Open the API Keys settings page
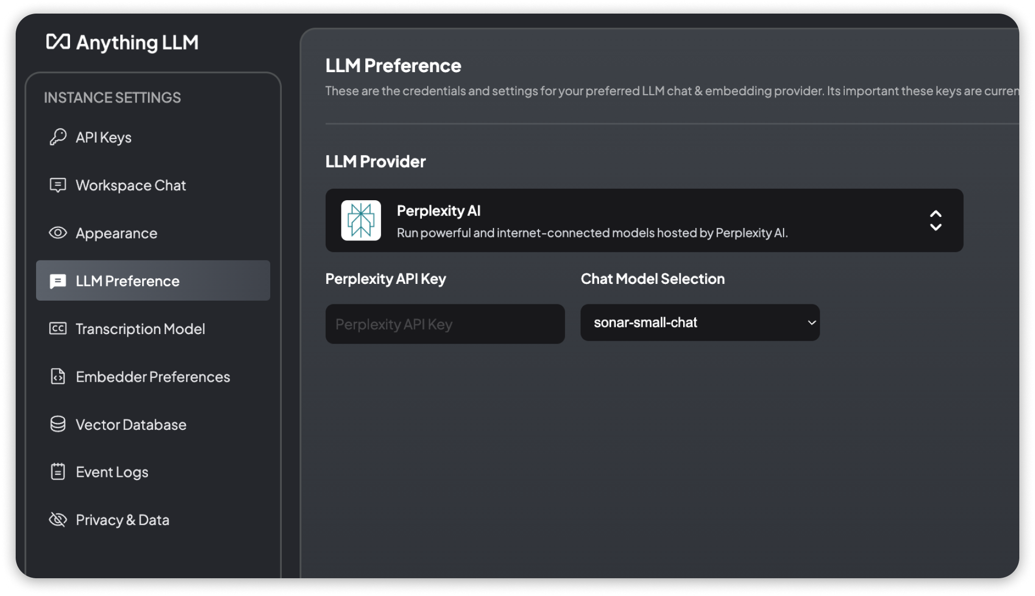The height and width of the screenshot is (596, 1035). pyautogui.click(x=153, y=137)
